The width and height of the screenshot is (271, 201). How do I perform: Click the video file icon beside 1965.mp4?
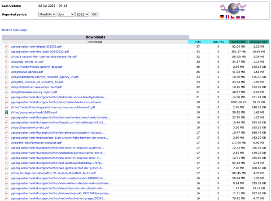tap(6, 112)
